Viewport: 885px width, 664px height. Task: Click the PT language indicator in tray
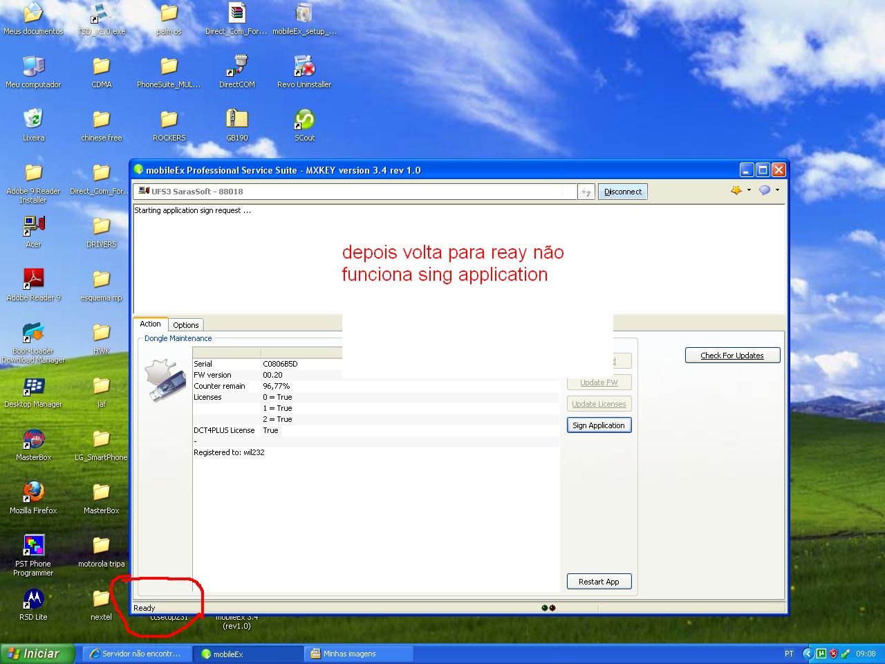789,654
